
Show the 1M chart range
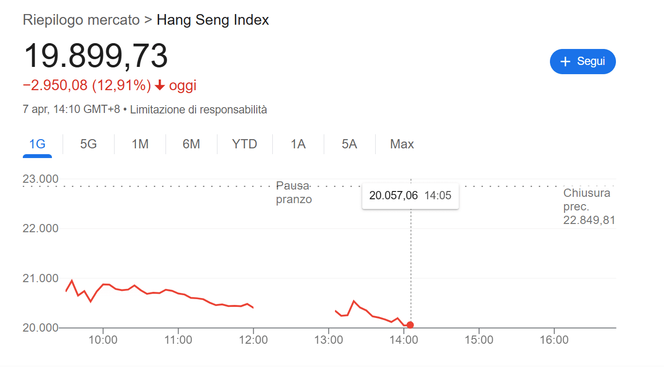point(140,144)
